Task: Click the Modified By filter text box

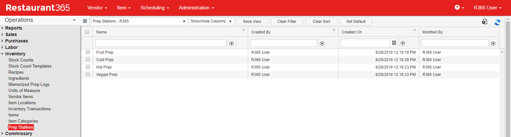Action: point(455,43)
